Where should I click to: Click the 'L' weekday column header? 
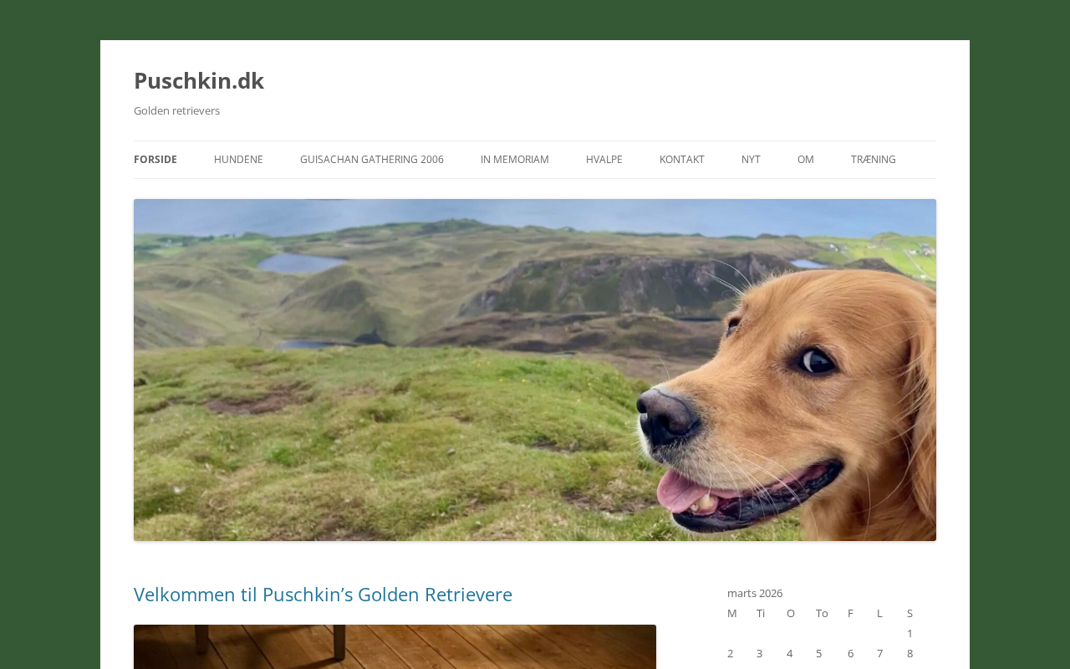click(880, 613)
